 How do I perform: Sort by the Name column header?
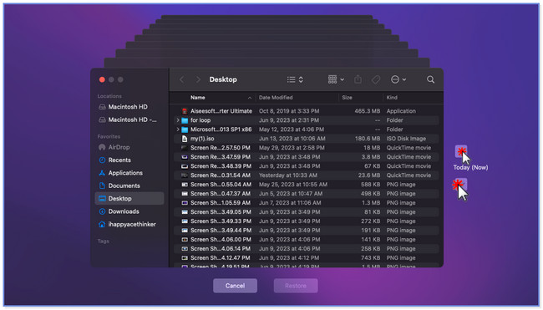coord(198,98)
